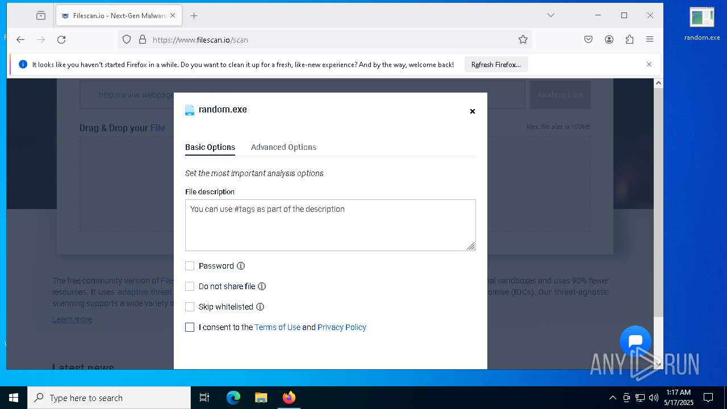Tick the Skip whitelisted checkbox
The height and width of the screenshot is (409, 727).
coord(190,307)
